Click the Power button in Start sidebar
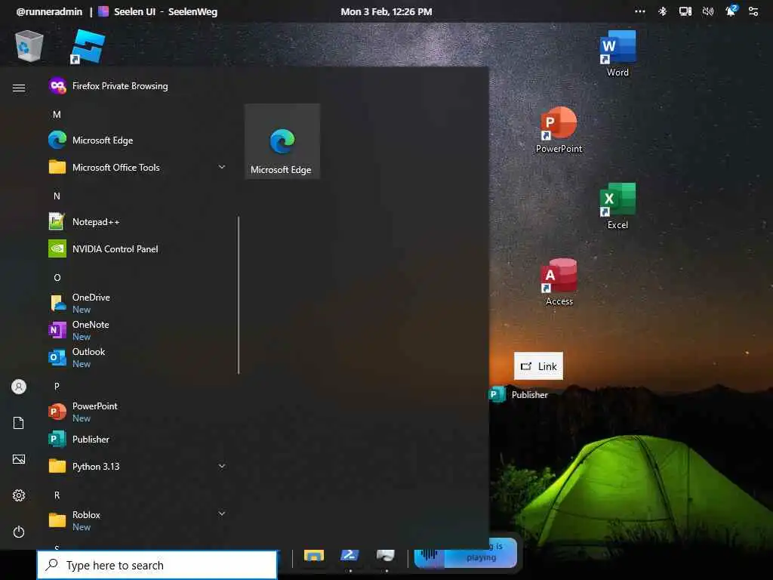This screenshot has height=580, width=773. 19,532
